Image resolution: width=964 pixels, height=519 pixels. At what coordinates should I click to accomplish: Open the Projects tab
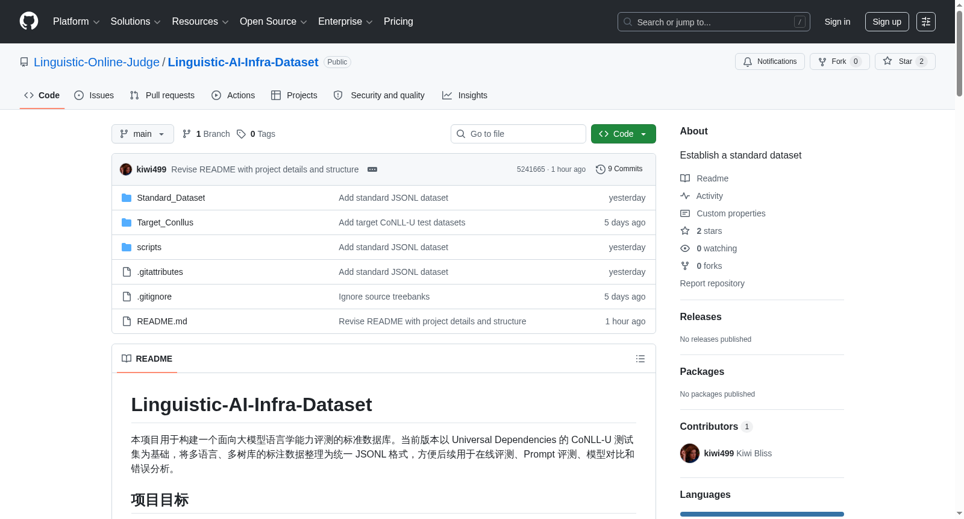click(x=294, y=95)
